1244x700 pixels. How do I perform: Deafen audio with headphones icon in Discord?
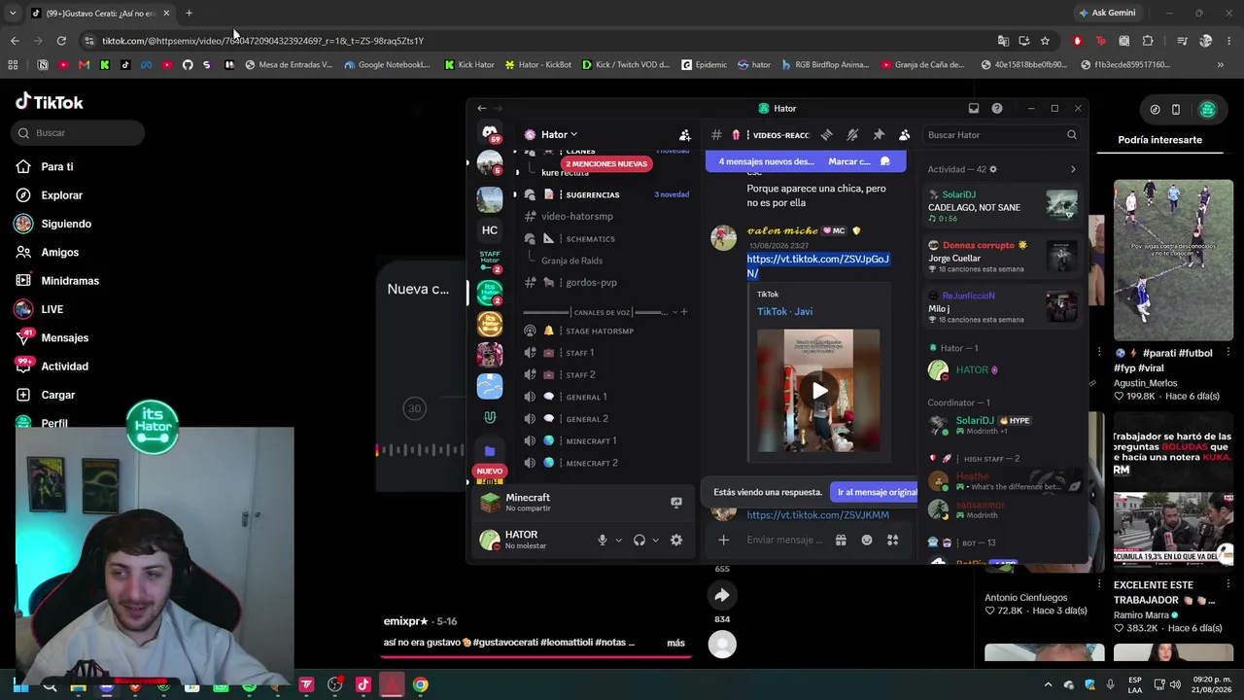click(x=639, y=541)
